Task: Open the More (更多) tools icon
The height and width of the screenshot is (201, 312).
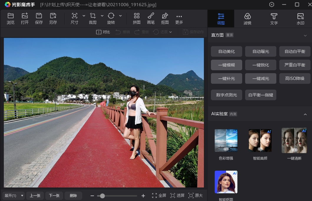Action: (179, 16)
